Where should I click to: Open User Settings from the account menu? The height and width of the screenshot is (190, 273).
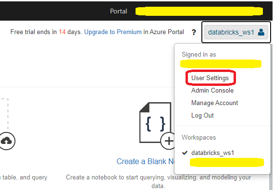pyautogui.click(x=210, y=78)
